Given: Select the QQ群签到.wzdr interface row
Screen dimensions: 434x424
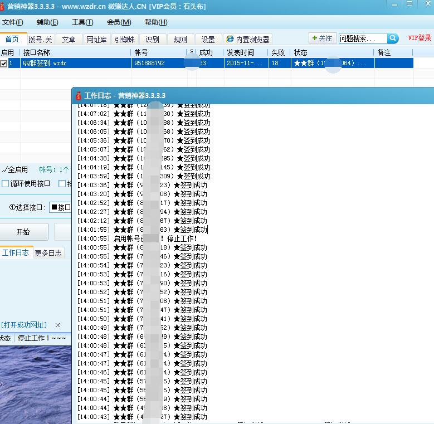Looking at the screenshot, I should pyautogui.click(x=206, y=63).
